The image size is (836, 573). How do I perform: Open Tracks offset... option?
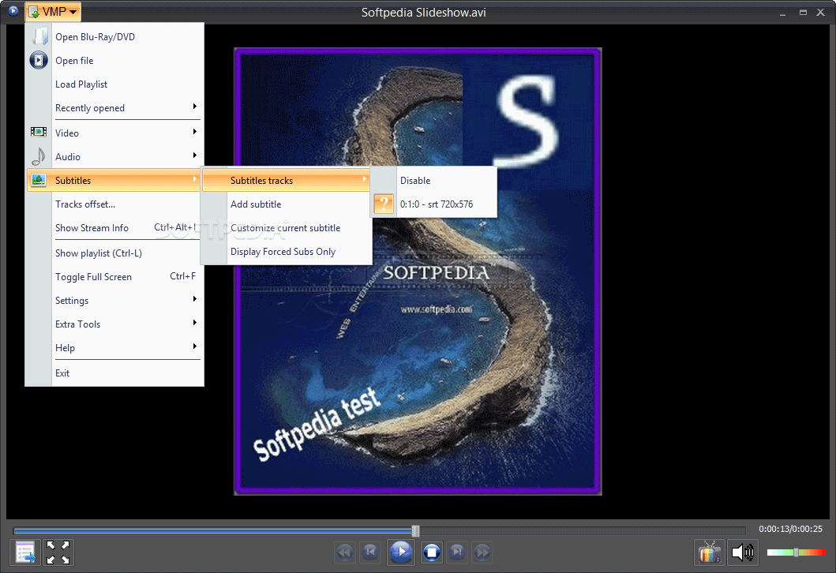(114, 204)
